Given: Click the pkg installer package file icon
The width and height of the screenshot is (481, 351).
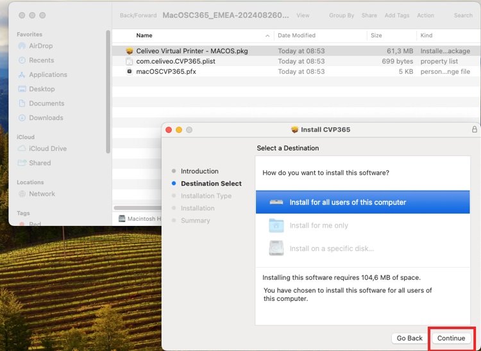Looking at the screenshot, I should pyautogui.click(x=130, y=51).
